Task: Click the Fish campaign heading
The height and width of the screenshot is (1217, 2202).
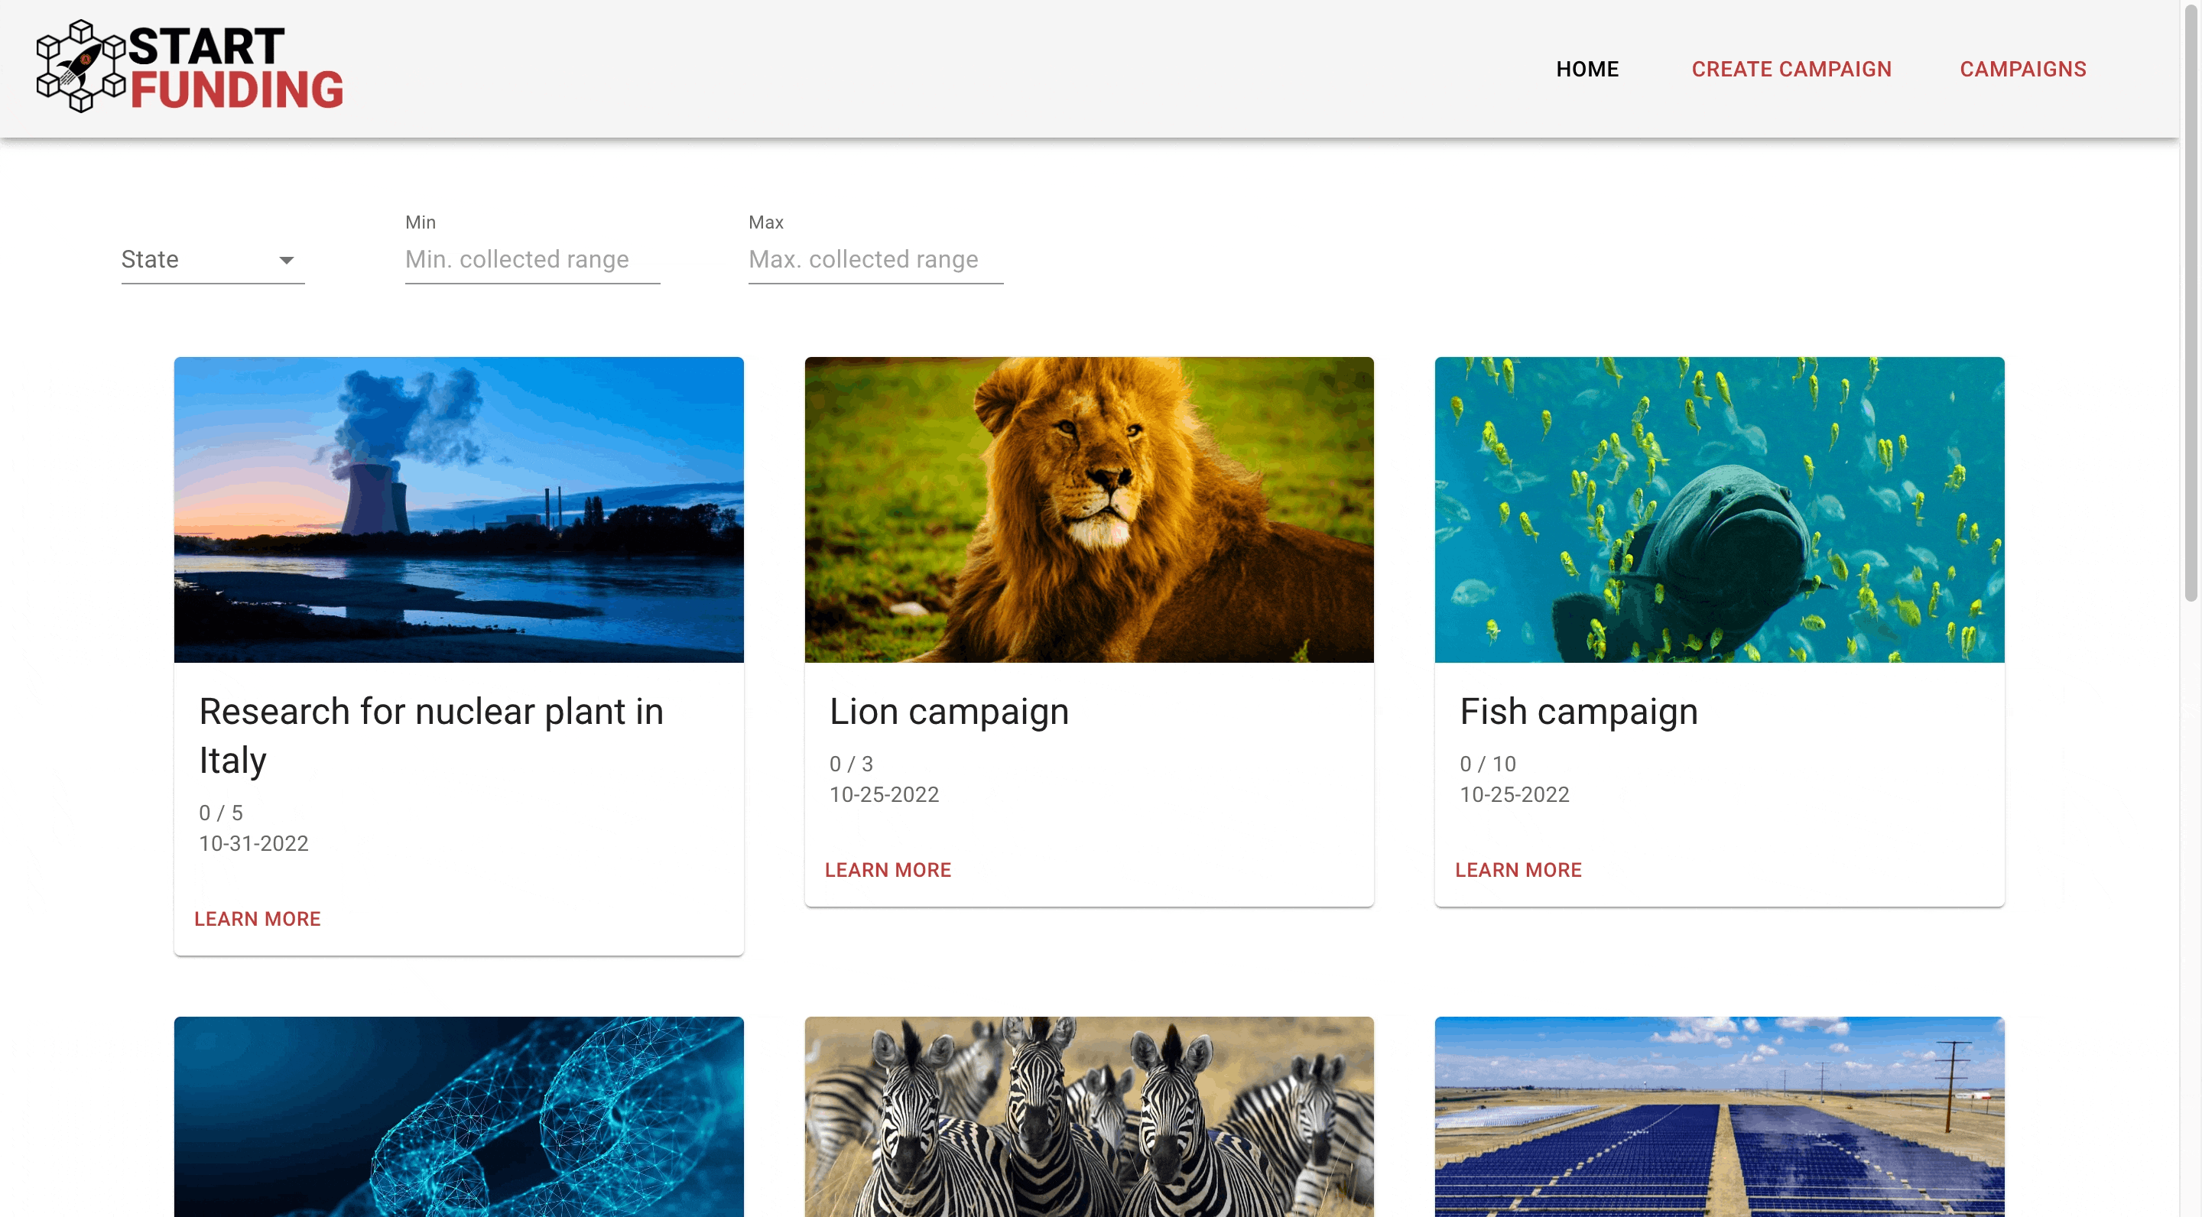Action: [x=1578, y=712]
